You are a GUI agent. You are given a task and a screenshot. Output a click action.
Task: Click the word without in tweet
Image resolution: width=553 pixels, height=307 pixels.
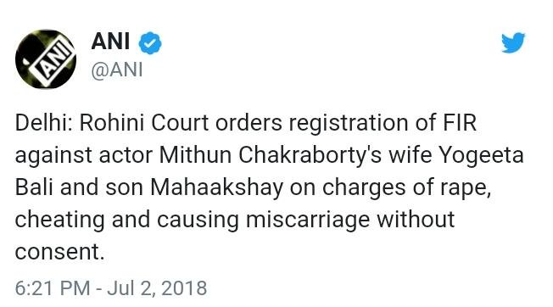(x=416, y=220)
